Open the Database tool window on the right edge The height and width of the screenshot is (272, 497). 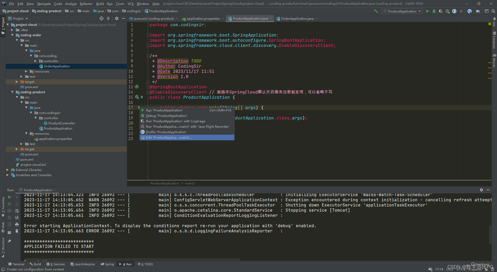click(494, 40)
